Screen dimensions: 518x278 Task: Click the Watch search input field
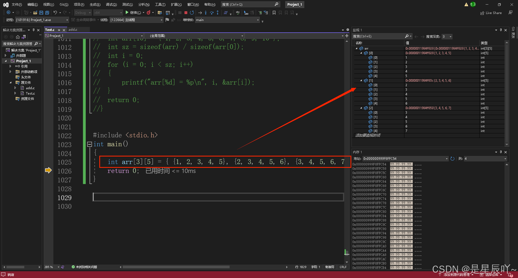(x=379, y=36)
